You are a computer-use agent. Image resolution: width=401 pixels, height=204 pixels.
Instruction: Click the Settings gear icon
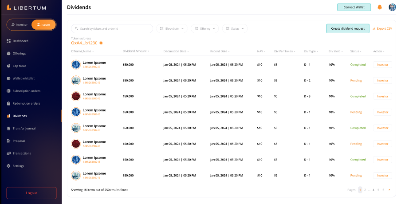(8, 166)
